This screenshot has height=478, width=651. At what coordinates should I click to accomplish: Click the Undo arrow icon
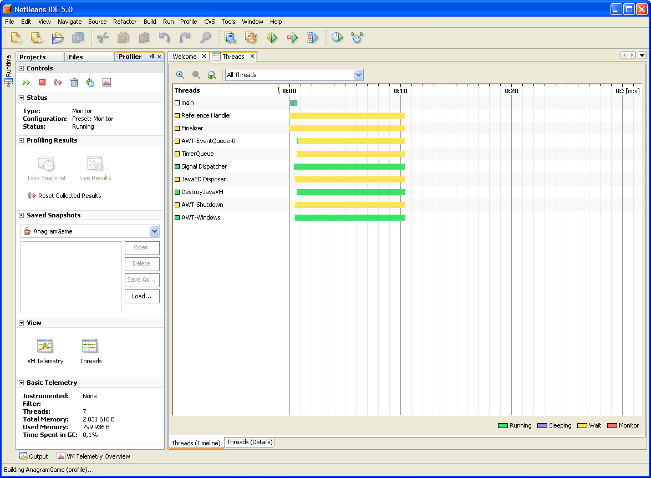click(x=164, y=38)
